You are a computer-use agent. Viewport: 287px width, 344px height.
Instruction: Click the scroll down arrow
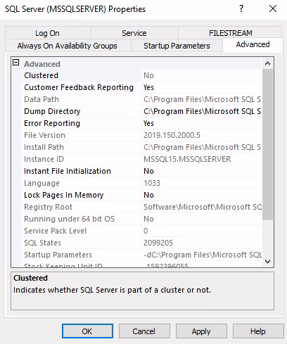click(x=267, y=262)
